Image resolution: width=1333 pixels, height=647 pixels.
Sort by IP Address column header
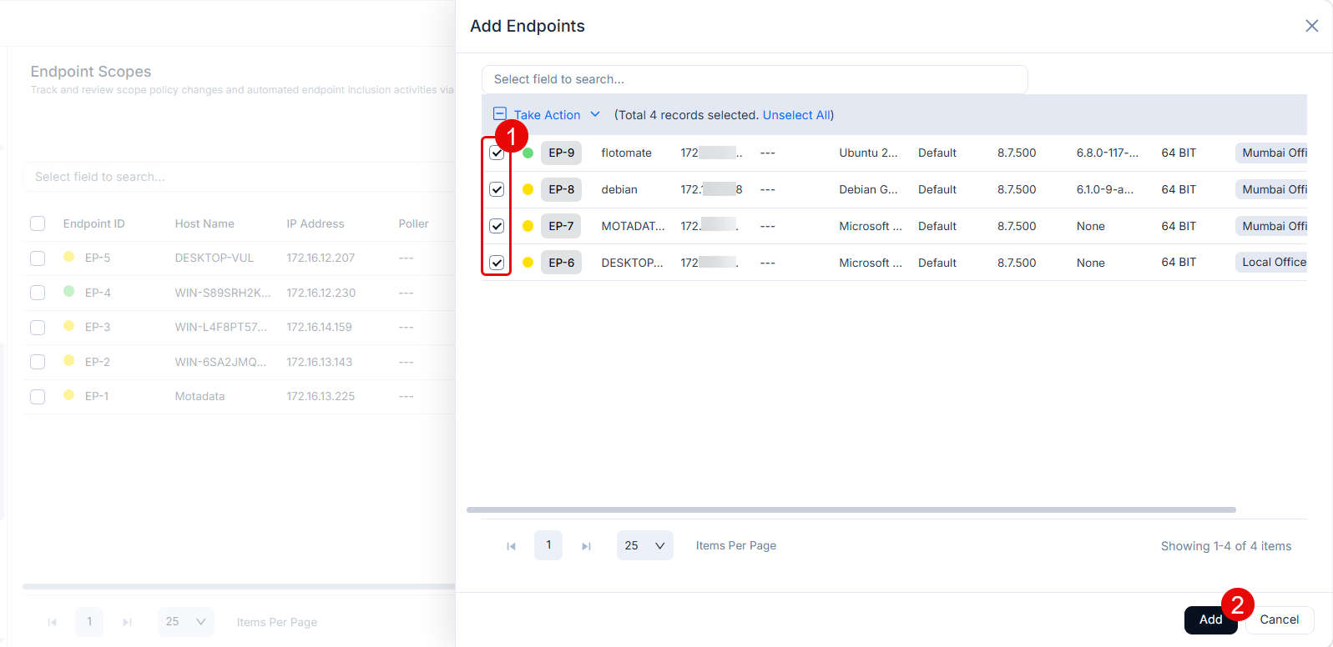point(316,223)
